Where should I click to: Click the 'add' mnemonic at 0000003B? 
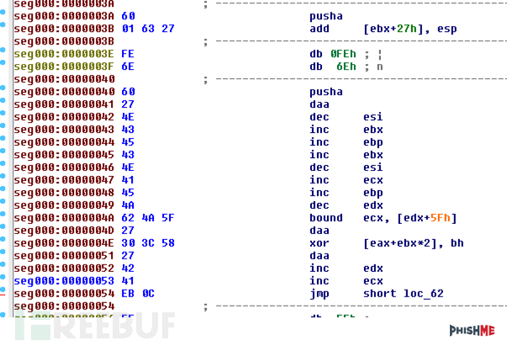(320, 29)
